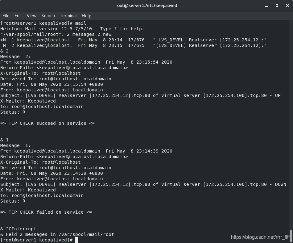Screen dimensions: 293x243
Task: Open the Terminal menu
Action: 68,16
